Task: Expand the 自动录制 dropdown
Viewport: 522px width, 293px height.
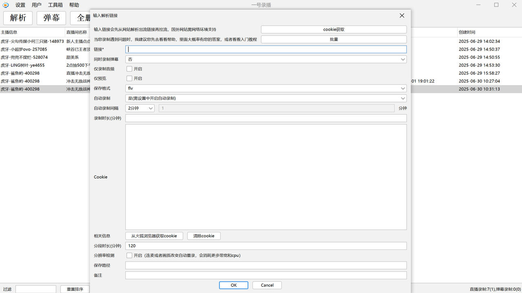Action: point(265,98)
